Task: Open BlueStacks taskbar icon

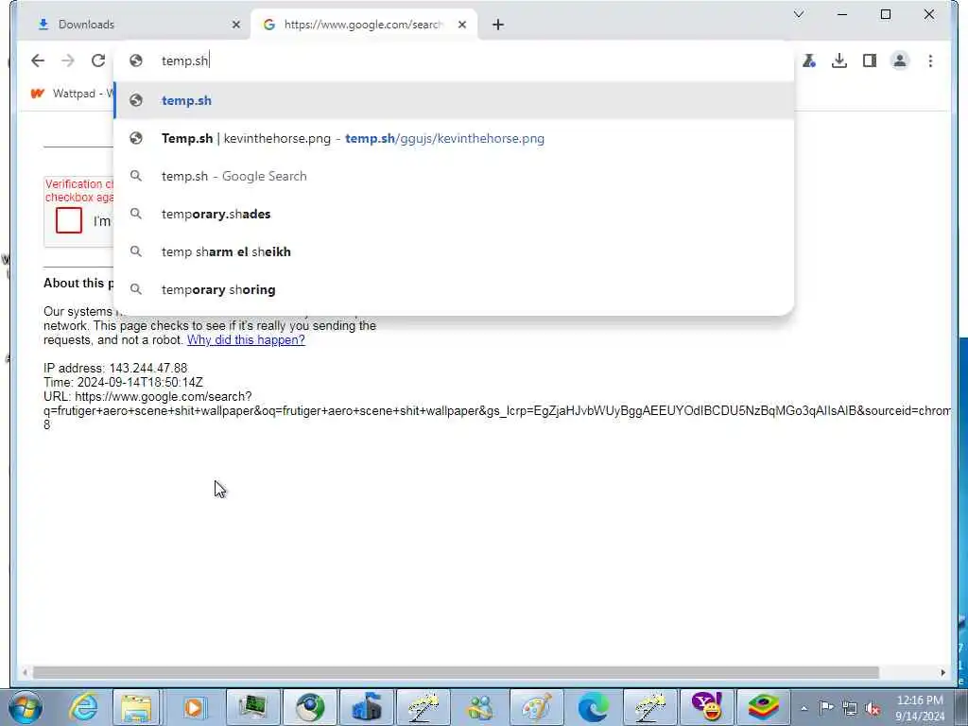Action: 764,707
